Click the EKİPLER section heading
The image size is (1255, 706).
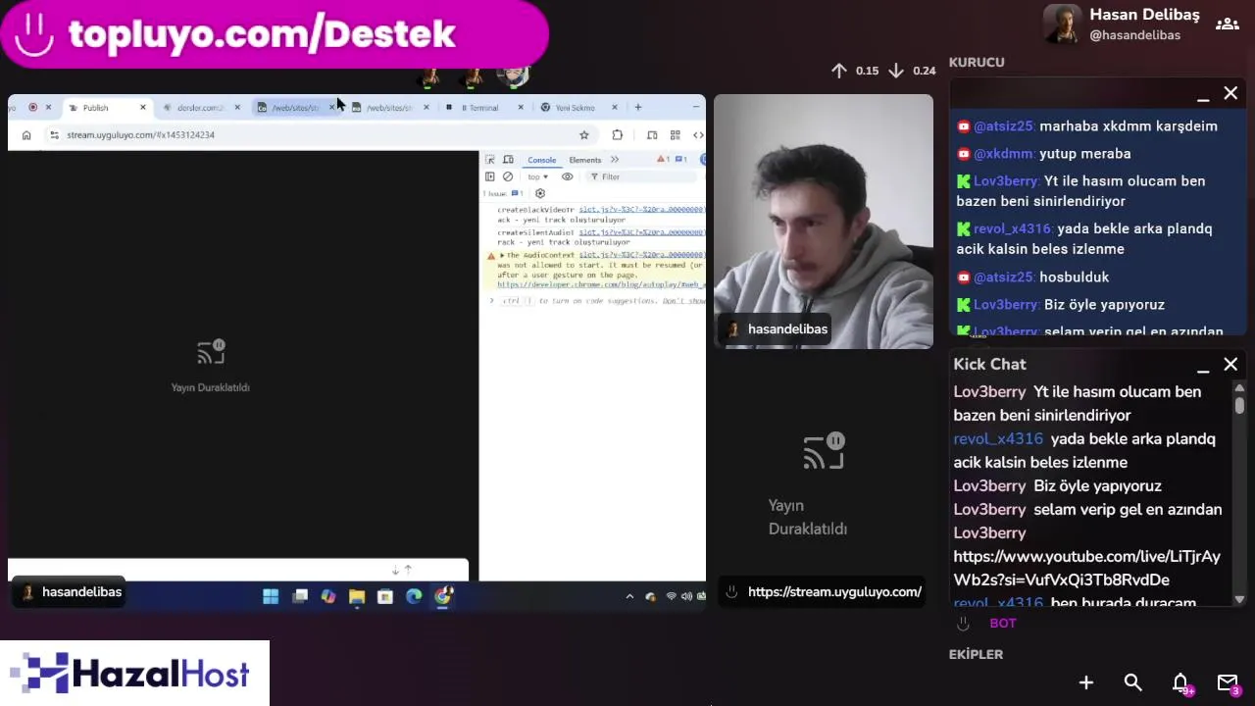coord(976,654)
